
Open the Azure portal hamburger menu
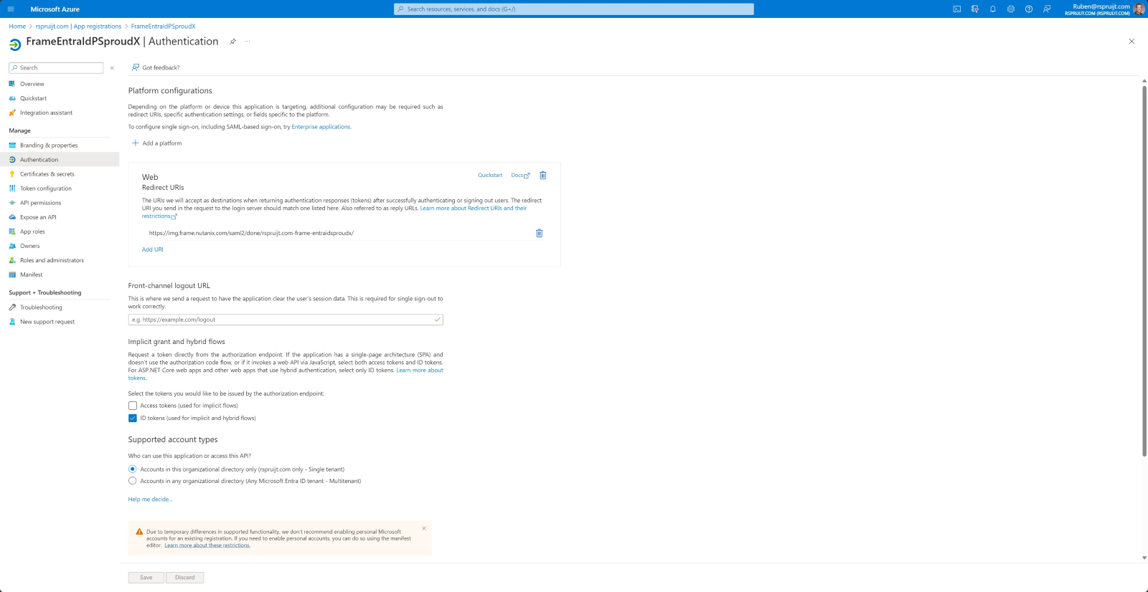(x=11, y=9)
